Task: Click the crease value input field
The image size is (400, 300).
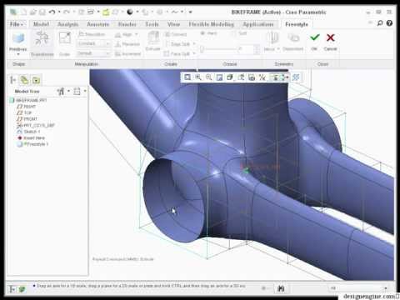Action: 246,49
